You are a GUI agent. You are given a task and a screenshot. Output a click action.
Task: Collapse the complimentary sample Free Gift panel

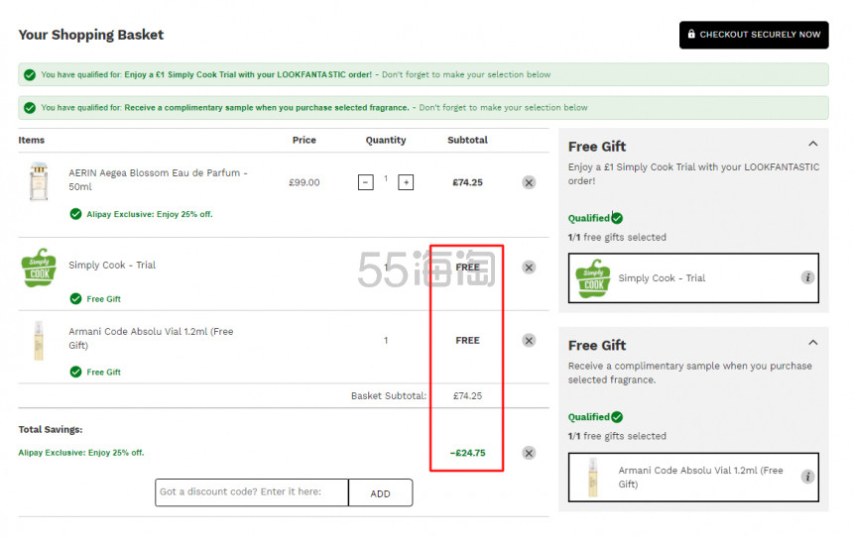812,343
